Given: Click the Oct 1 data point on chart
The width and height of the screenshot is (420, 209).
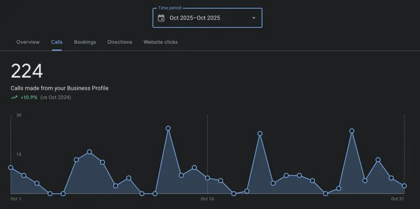Looking at the screenshot, I should coord(10,168).
